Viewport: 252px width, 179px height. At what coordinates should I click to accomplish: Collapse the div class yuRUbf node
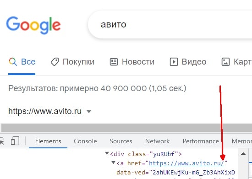[107, 153]
